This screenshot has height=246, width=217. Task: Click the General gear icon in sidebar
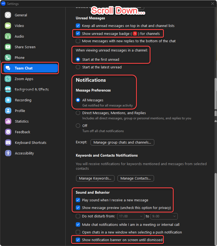tap(8, 15)
